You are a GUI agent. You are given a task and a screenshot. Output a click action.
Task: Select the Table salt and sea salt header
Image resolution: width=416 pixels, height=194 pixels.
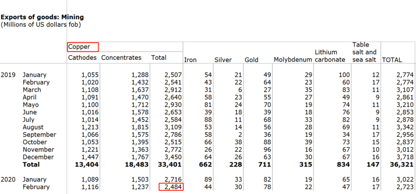(x=365, y=53)
